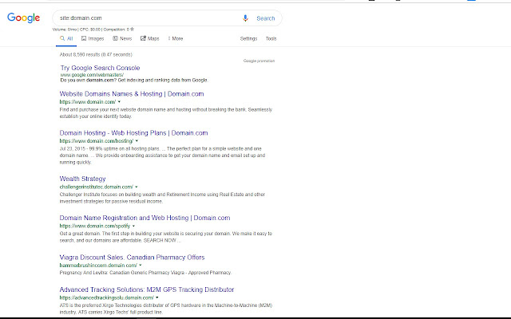Screen dimensions: 511x319
Task: Start voice search with microphone icon
Action: click(245, 18)
